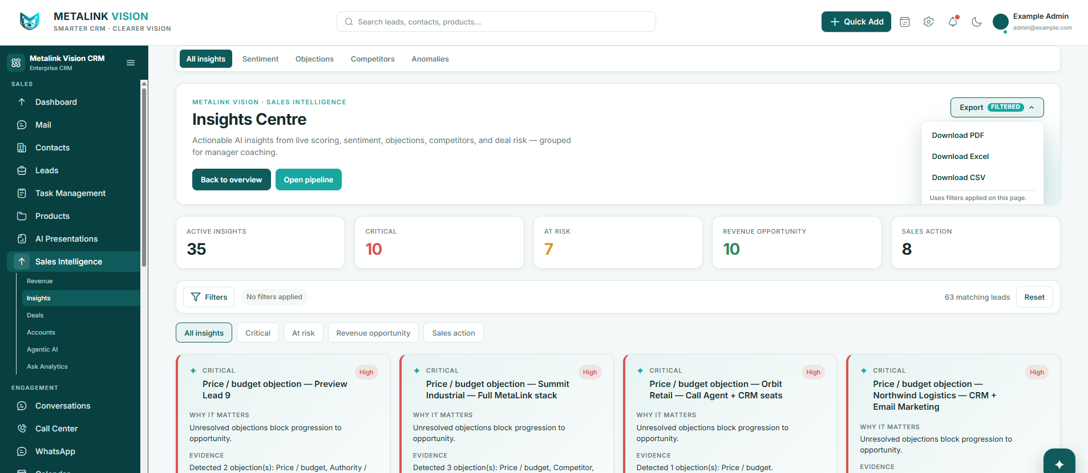Open settings gear in top bar
Screen dimensions: 1088x473
pyautogui.click(x=929, y=22)
